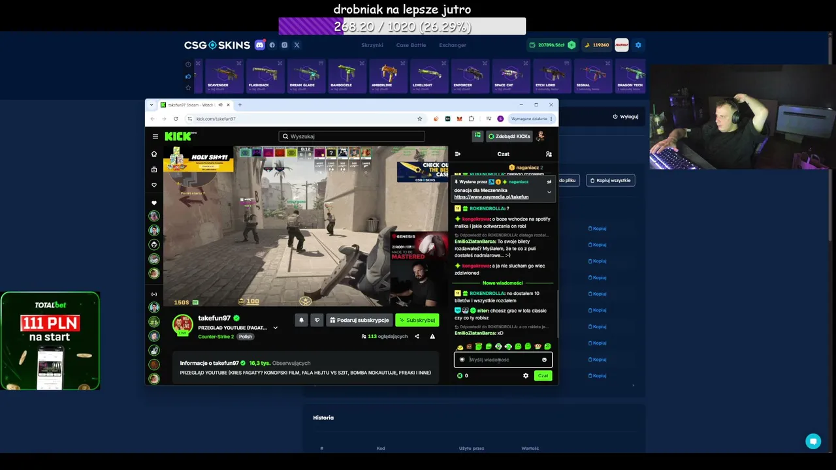Switch to the takefun97 Stream browser tab
The image size is (836, 470).
pos(190,105)
